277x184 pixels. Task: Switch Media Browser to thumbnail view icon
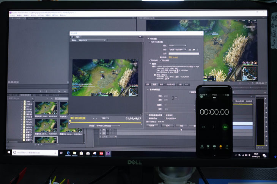tap(38, 145)
